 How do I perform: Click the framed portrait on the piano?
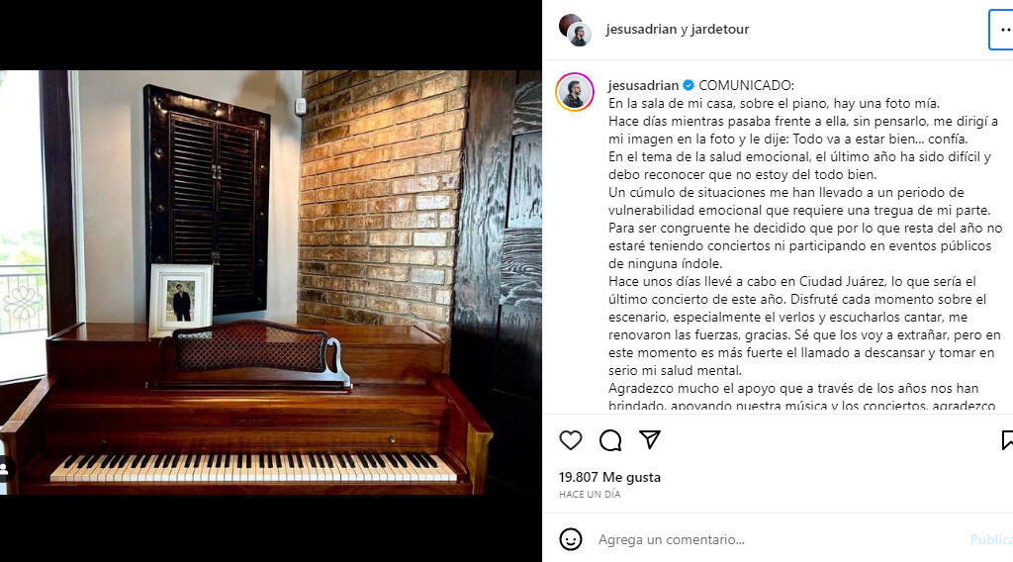click(182, 301)
